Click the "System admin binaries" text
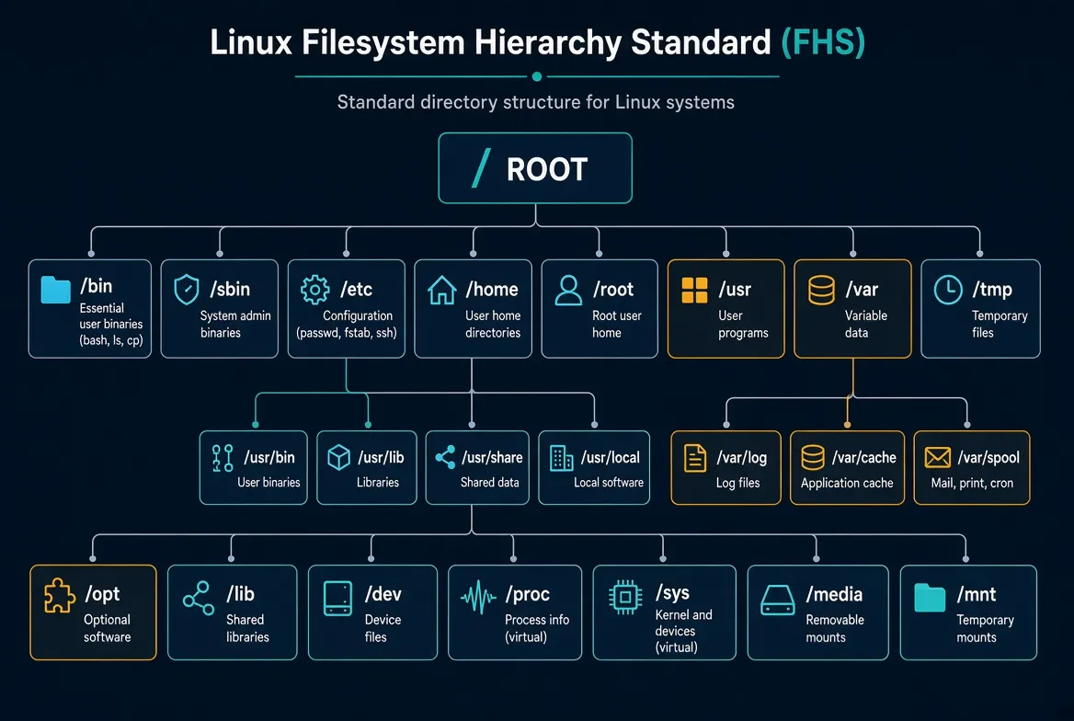This screenshot has height=721, width=1074. coord(235,325)
